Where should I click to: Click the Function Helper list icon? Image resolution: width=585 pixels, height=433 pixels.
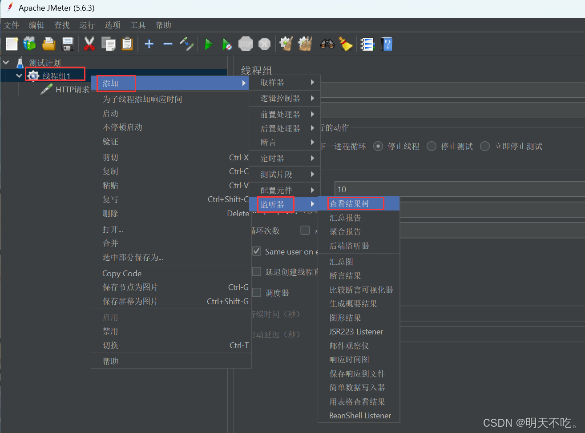click(367, 44)
